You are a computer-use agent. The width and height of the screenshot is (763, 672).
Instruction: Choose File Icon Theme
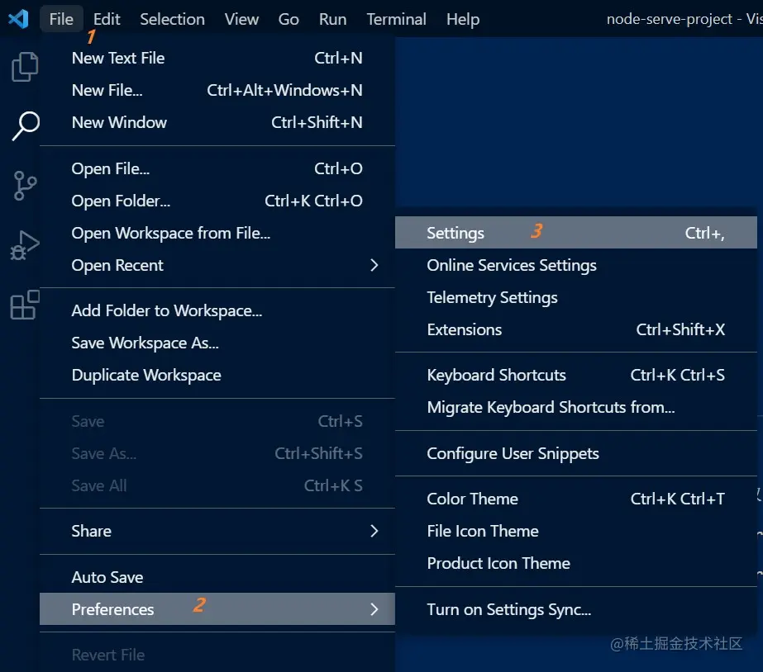575,531
